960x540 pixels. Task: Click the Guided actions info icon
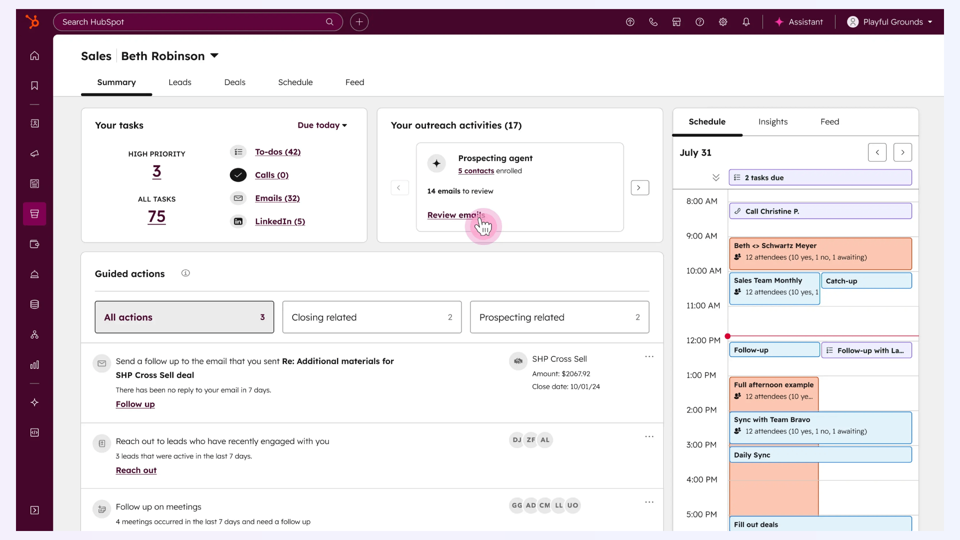(x=185, y=273)
